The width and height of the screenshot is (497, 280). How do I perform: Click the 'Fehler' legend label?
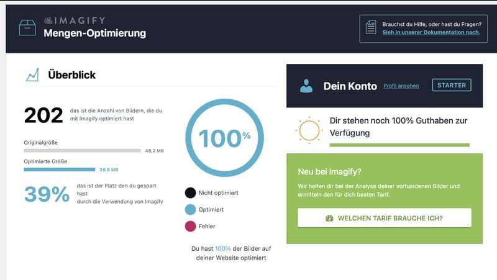(207, 226)
